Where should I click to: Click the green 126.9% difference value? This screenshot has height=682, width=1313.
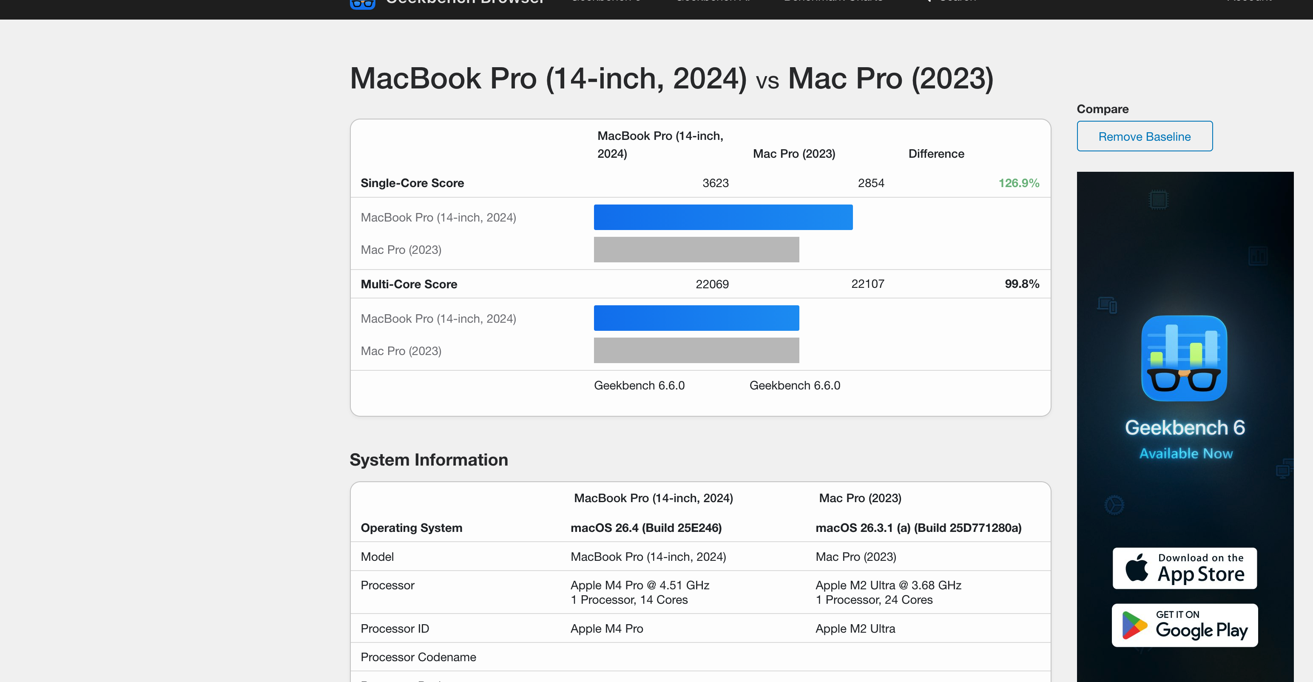point(1018,183)
